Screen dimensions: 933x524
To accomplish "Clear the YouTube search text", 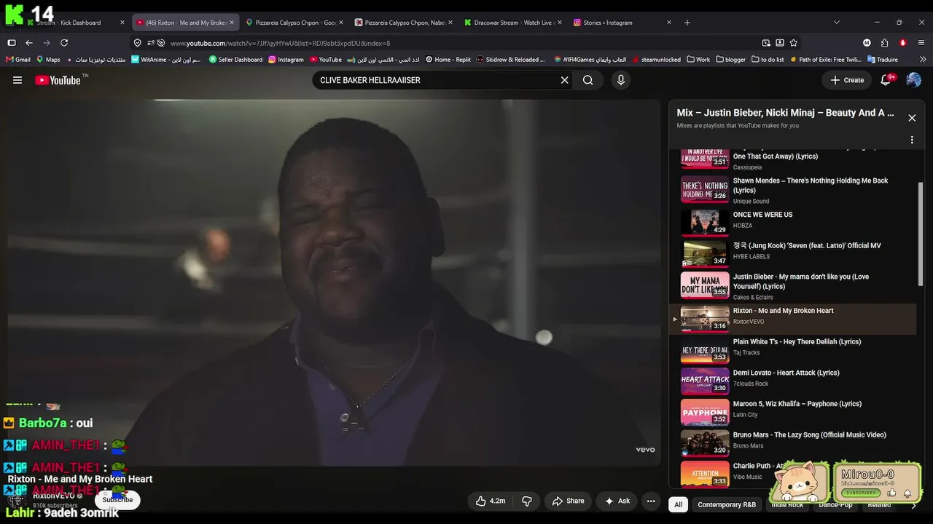I will pos(564,80).
